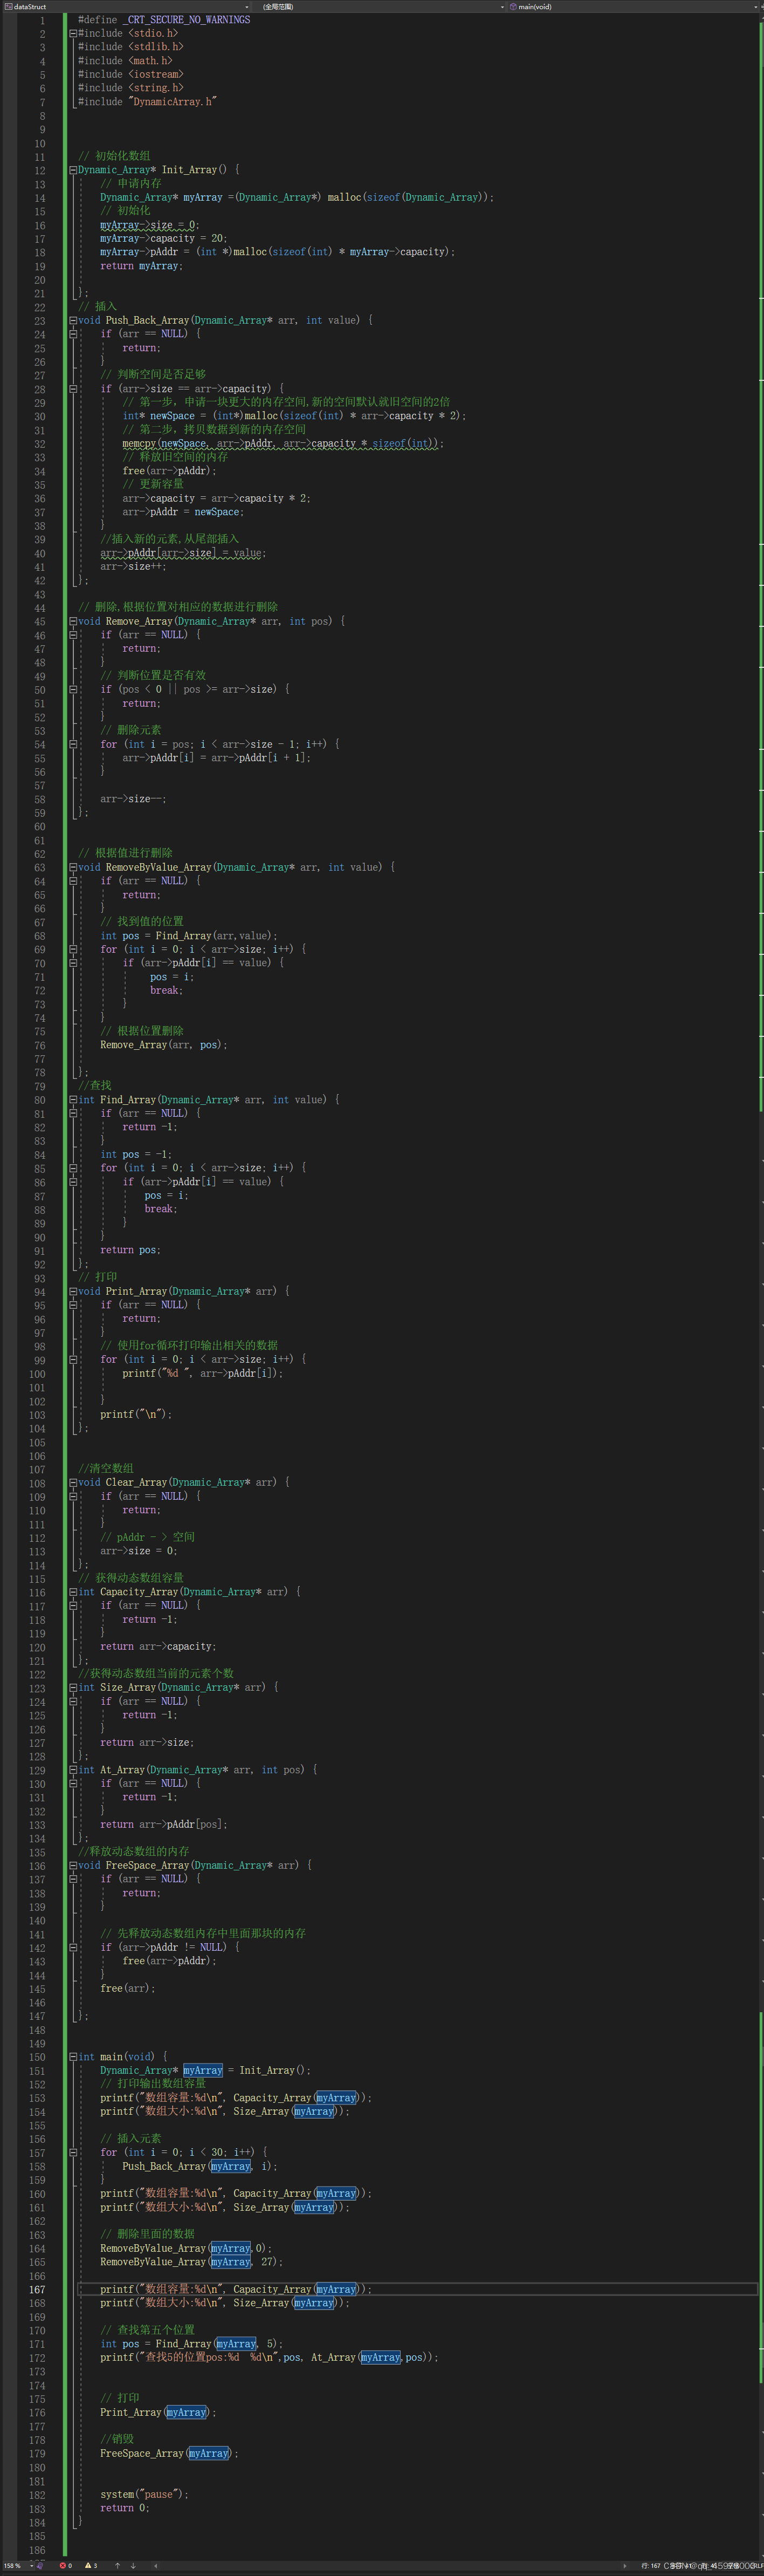The height and width of the screenshot is (2576, 764).
Task: Collapse the At_Array function definition
Action: [73, 1770]
